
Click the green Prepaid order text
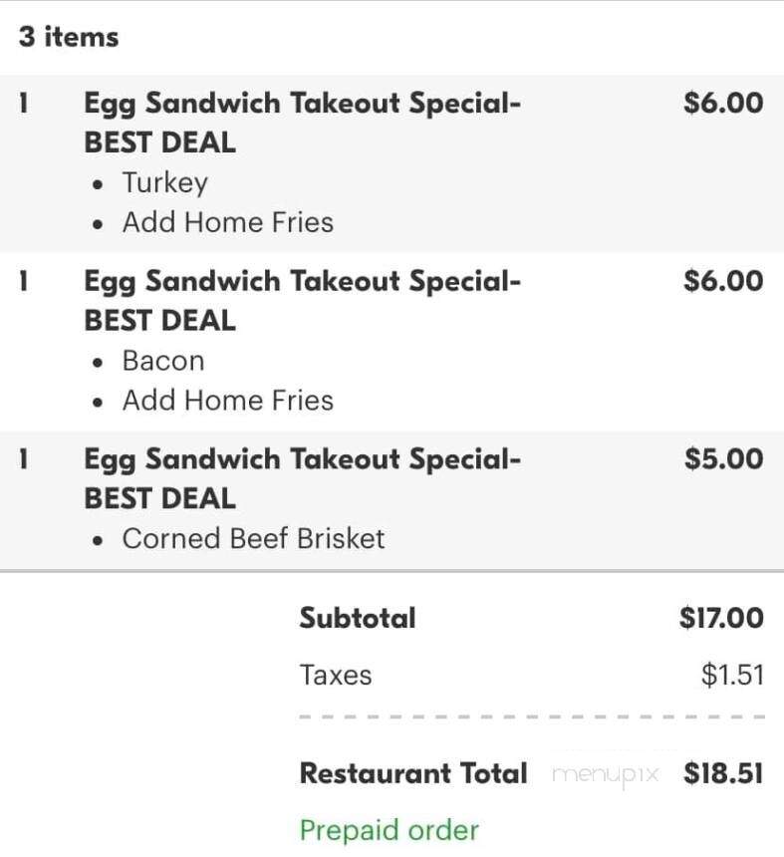pyautogui.click(x=389, y=830)
